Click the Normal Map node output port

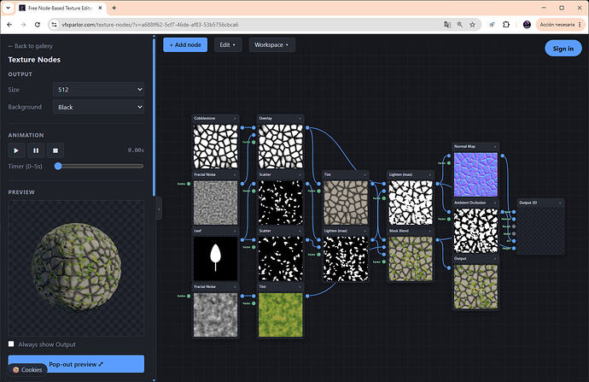tap(502, 156)
